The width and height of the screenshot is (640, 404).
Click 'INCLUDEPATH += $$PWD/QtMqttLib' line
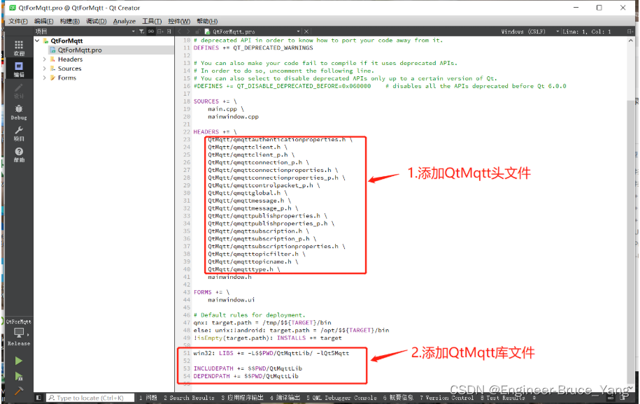[248, 368]
